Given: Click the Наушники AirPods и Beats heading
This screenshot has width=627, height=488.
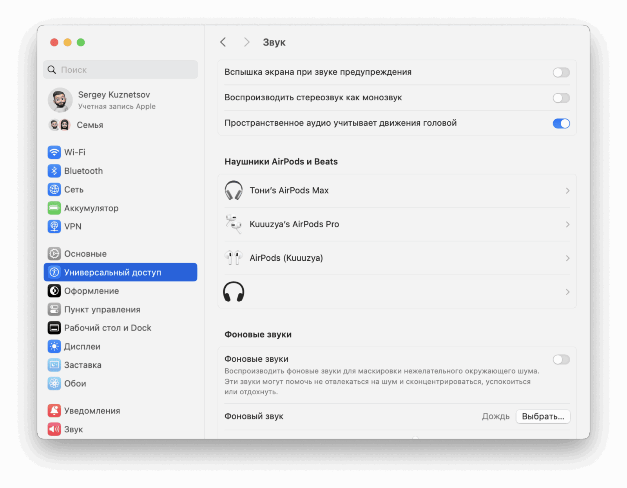Looking at the screenshot, I should 281,161.
